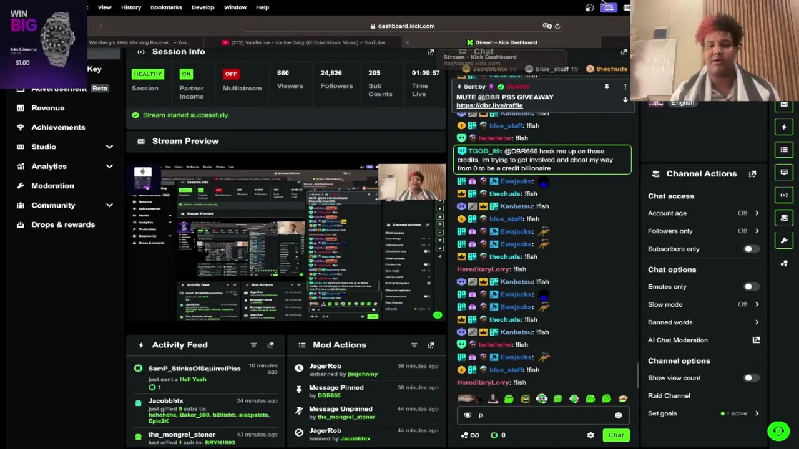The width and height of the screenshot is (799, 449).
Task: Open the Develop menu
Action: [x=203, y=7]
